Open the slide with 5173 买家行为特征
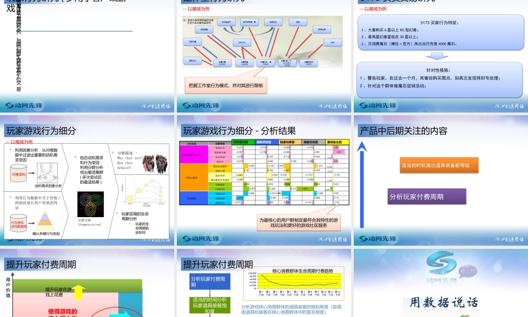 [441, 55]
